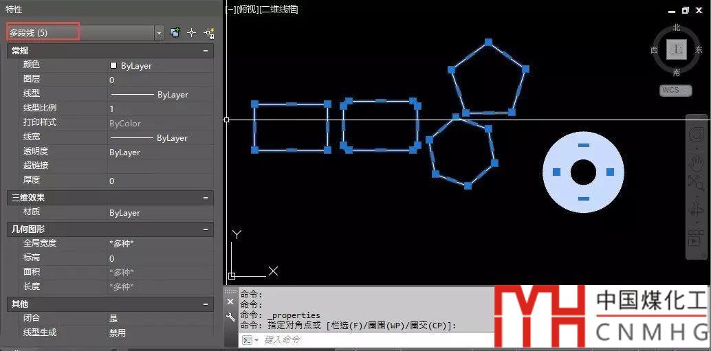Click the [-] viewport controls menu label
This screenshot has height=351, width=711.
[x=230, y=10]
